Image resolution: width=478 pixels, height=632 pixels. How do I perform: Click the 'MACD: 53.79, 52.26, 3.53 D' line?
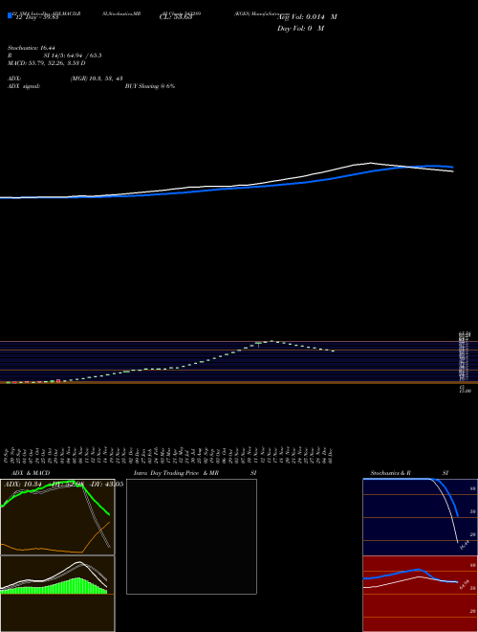[x=46, y=63]
